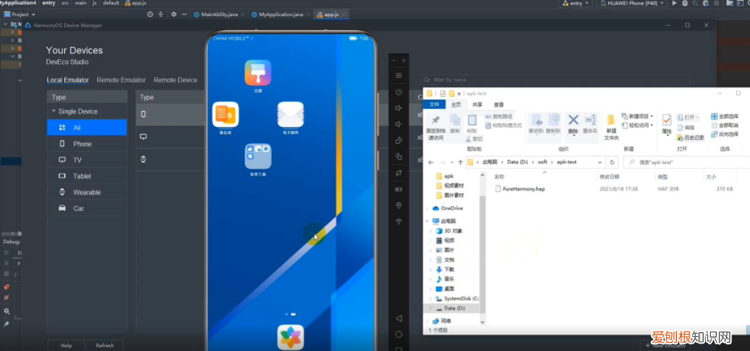This screenshot has height=351, width=750.
Task: Expand OneDrive in Explorer navigation pane
Action: [428, 208]
